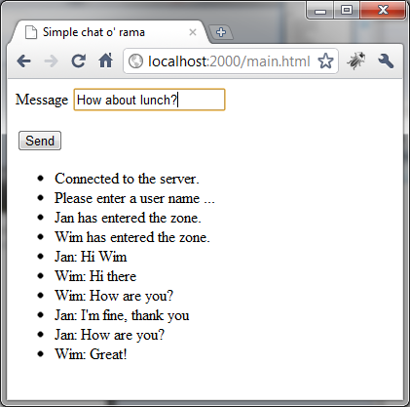Click the browser back arrow
Image resolution: width=410 pixels, height=407 pixels.
23,61
